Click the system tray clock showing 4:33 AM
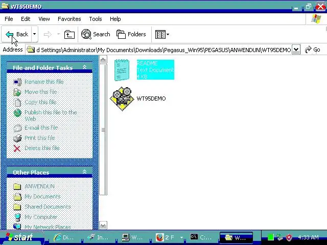Image resolution: width=327 pixels, height=245 pixels. [308, 237]
